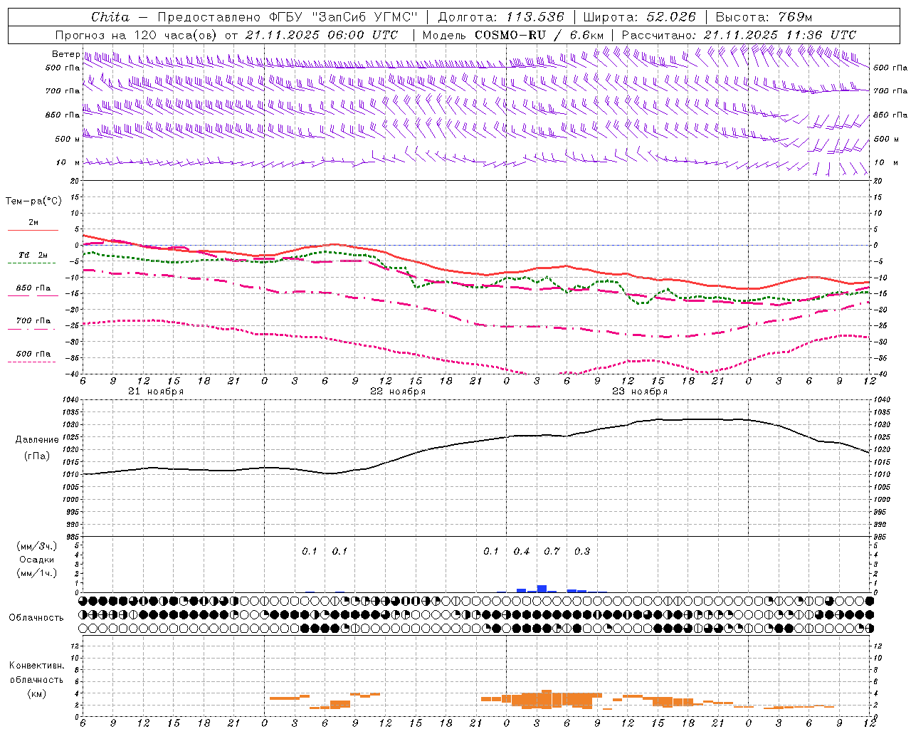Click the "Тем-ра(°C)" temperature axis title
Screen dimensions: 911x729
(x=33, y=201)
